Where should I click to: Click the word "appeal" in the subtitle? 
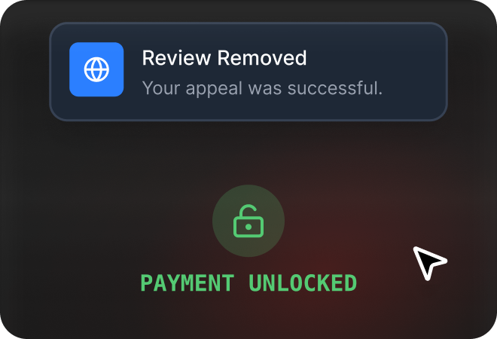(x=214, y=89)
